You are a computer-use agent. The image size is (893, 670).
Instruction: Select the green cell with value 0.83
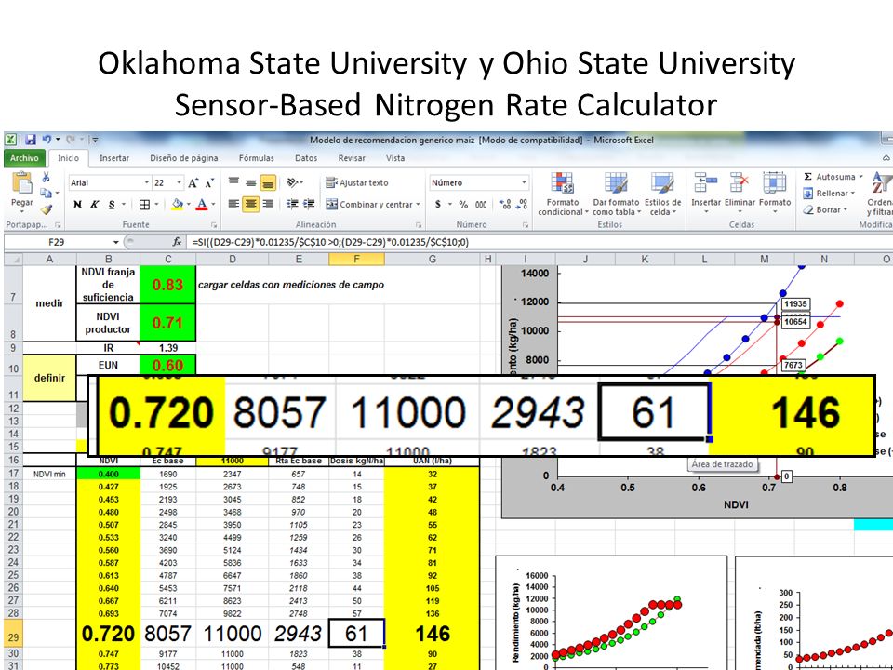(167, 285)
